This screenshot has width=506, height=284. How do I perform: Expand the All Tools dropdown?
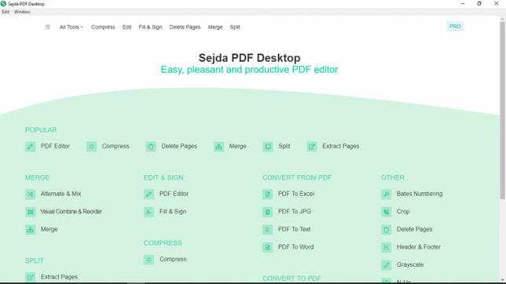point(71,27)
